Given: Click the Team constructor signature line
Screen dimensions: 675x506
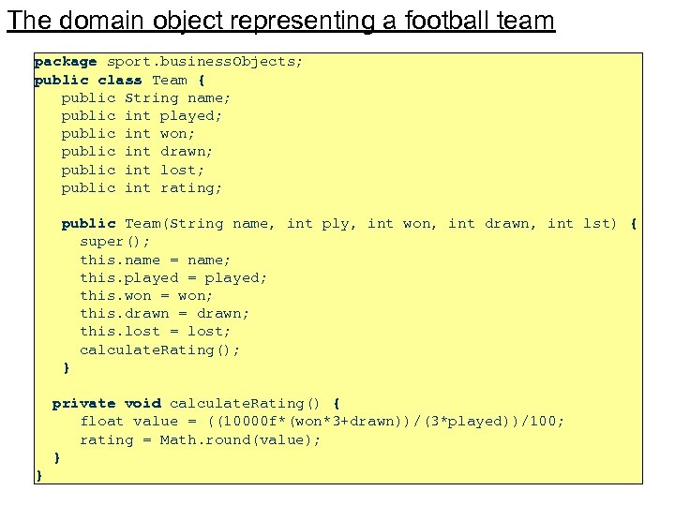Looking at the screenshot, I should point(349,223).
